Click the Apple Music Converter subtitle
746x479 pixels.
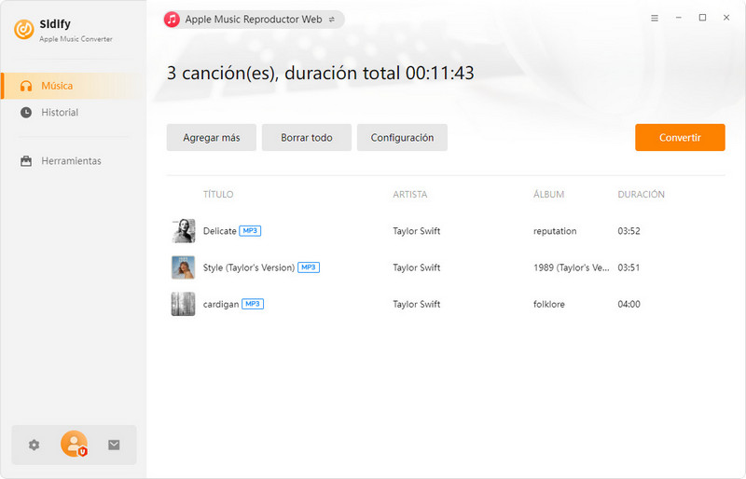pos(76,39)
